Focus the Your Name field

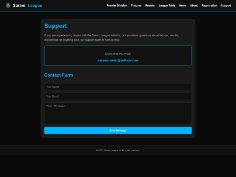(118, 87)
